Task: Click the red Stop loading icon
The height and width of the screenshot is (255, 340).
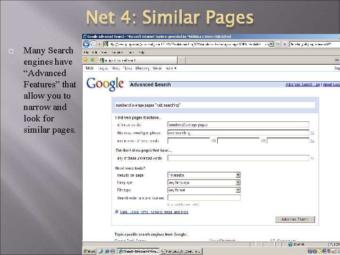Action: [x=285, y=44]
